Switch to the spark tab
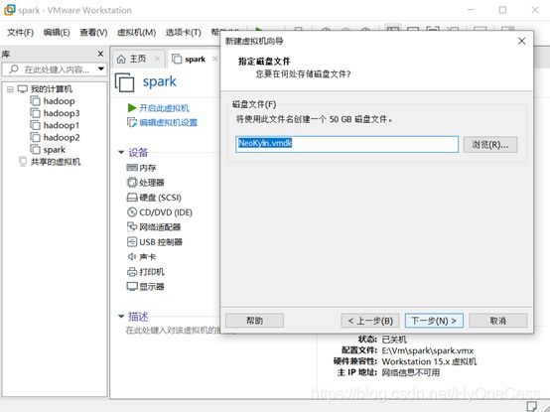This screenshot has height=412, width=550. (x=195, y=59)
